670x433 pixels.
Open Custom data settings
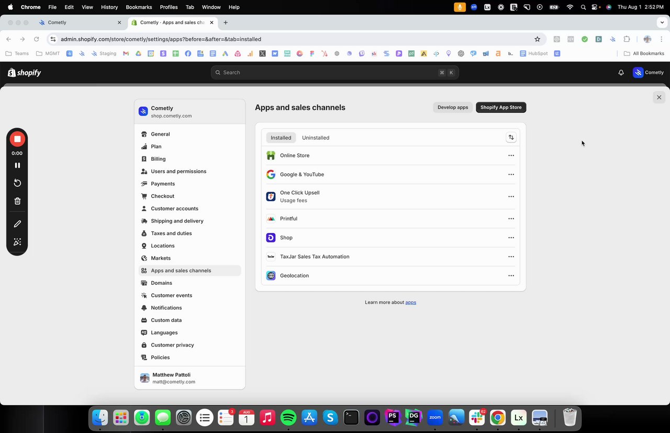(189, 320)
